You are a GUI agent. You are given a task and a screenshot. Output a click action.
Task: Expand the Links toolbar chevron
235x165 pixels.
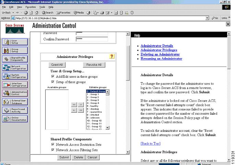tap(229, 18)
